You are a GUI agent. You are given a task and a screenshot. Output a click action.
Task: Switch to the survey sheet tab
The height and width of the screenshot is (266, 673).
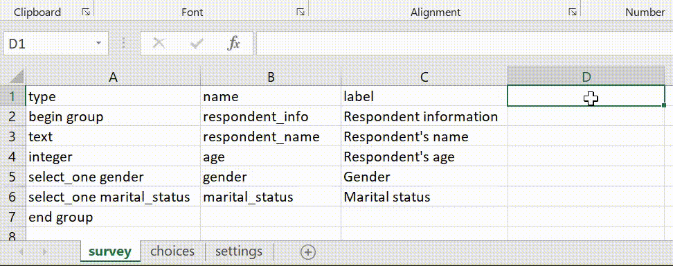[x=110, y=251]
